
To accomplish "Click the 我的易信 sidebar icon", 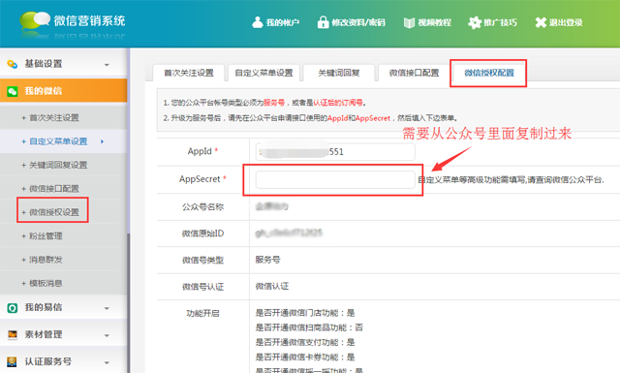I will tap(13, 308).
